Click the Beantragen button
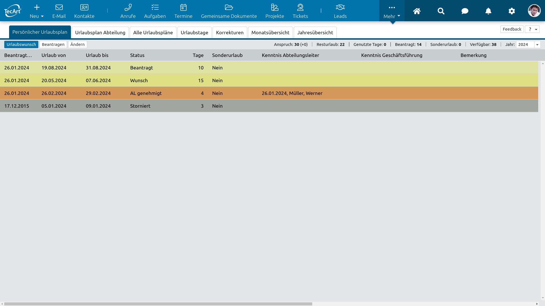This screenshot has width=545, height=306. coord(53,44)
